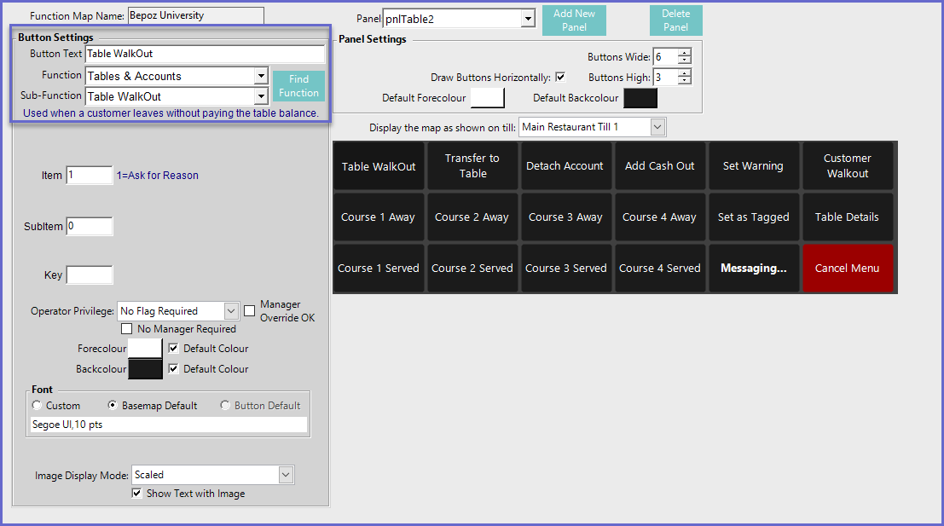Click the SubItem value field
This screenshot has height=526, width=944.
point(89,226)
